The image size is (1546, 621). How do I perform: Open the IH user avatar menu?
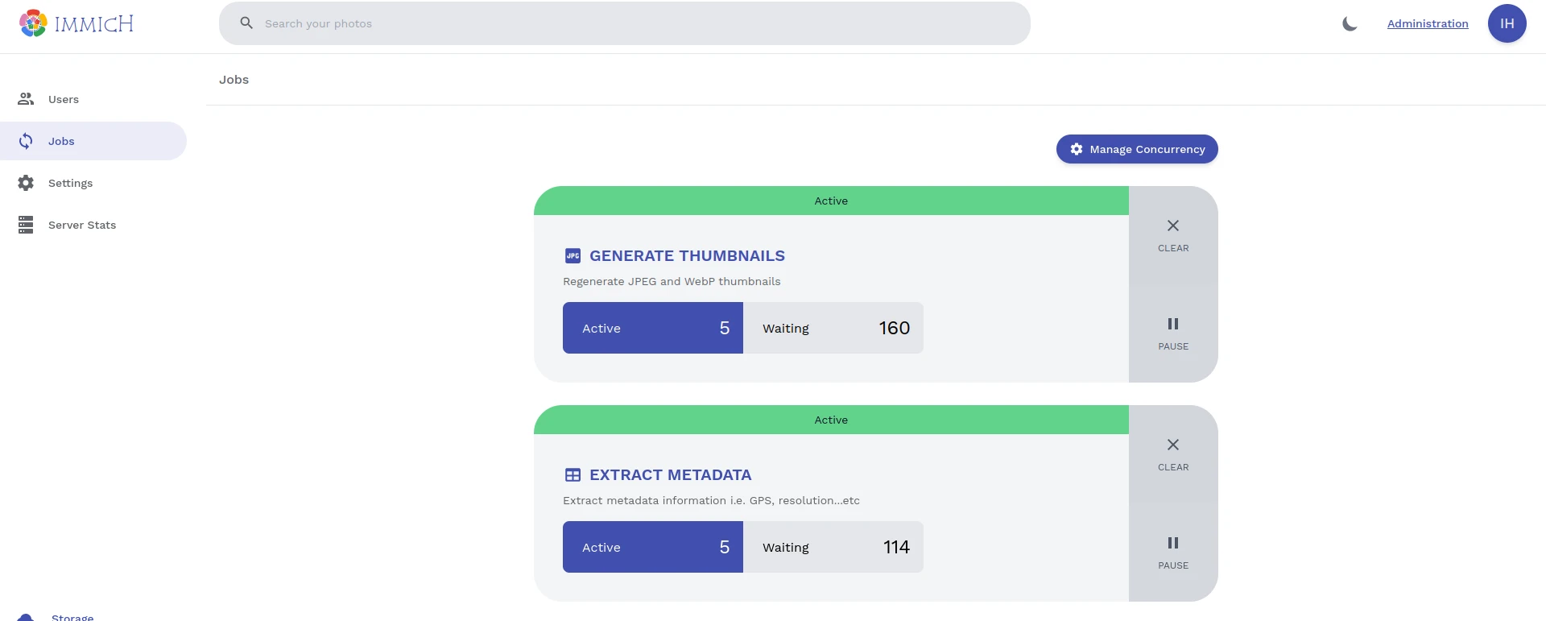click(1507, 23)
